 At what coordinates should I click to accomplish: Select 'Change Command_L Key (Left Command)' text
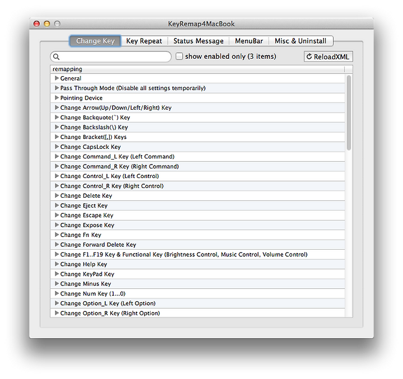[x=117, y=157]
